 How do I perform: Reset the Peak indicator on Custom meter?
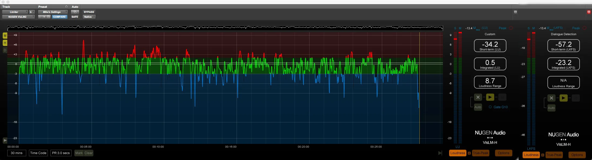tap(511, 28)
